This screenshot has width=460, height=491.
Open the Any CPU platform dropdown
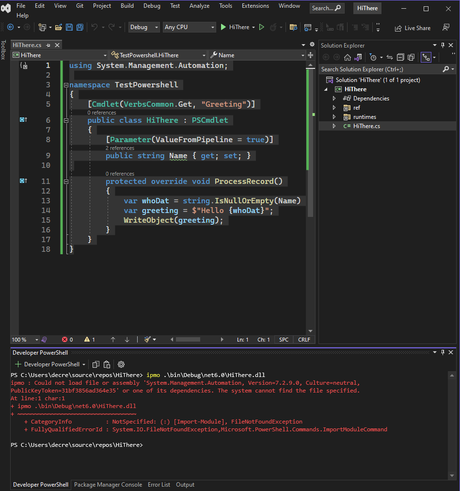tap(189, 27)
